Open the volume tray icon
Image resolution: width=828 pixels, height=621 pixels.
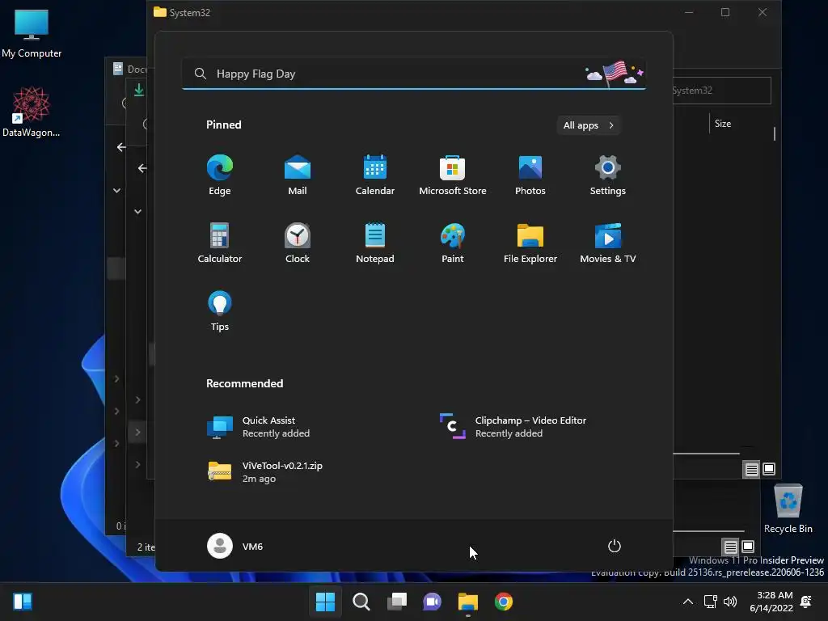(x=730, y=602)
